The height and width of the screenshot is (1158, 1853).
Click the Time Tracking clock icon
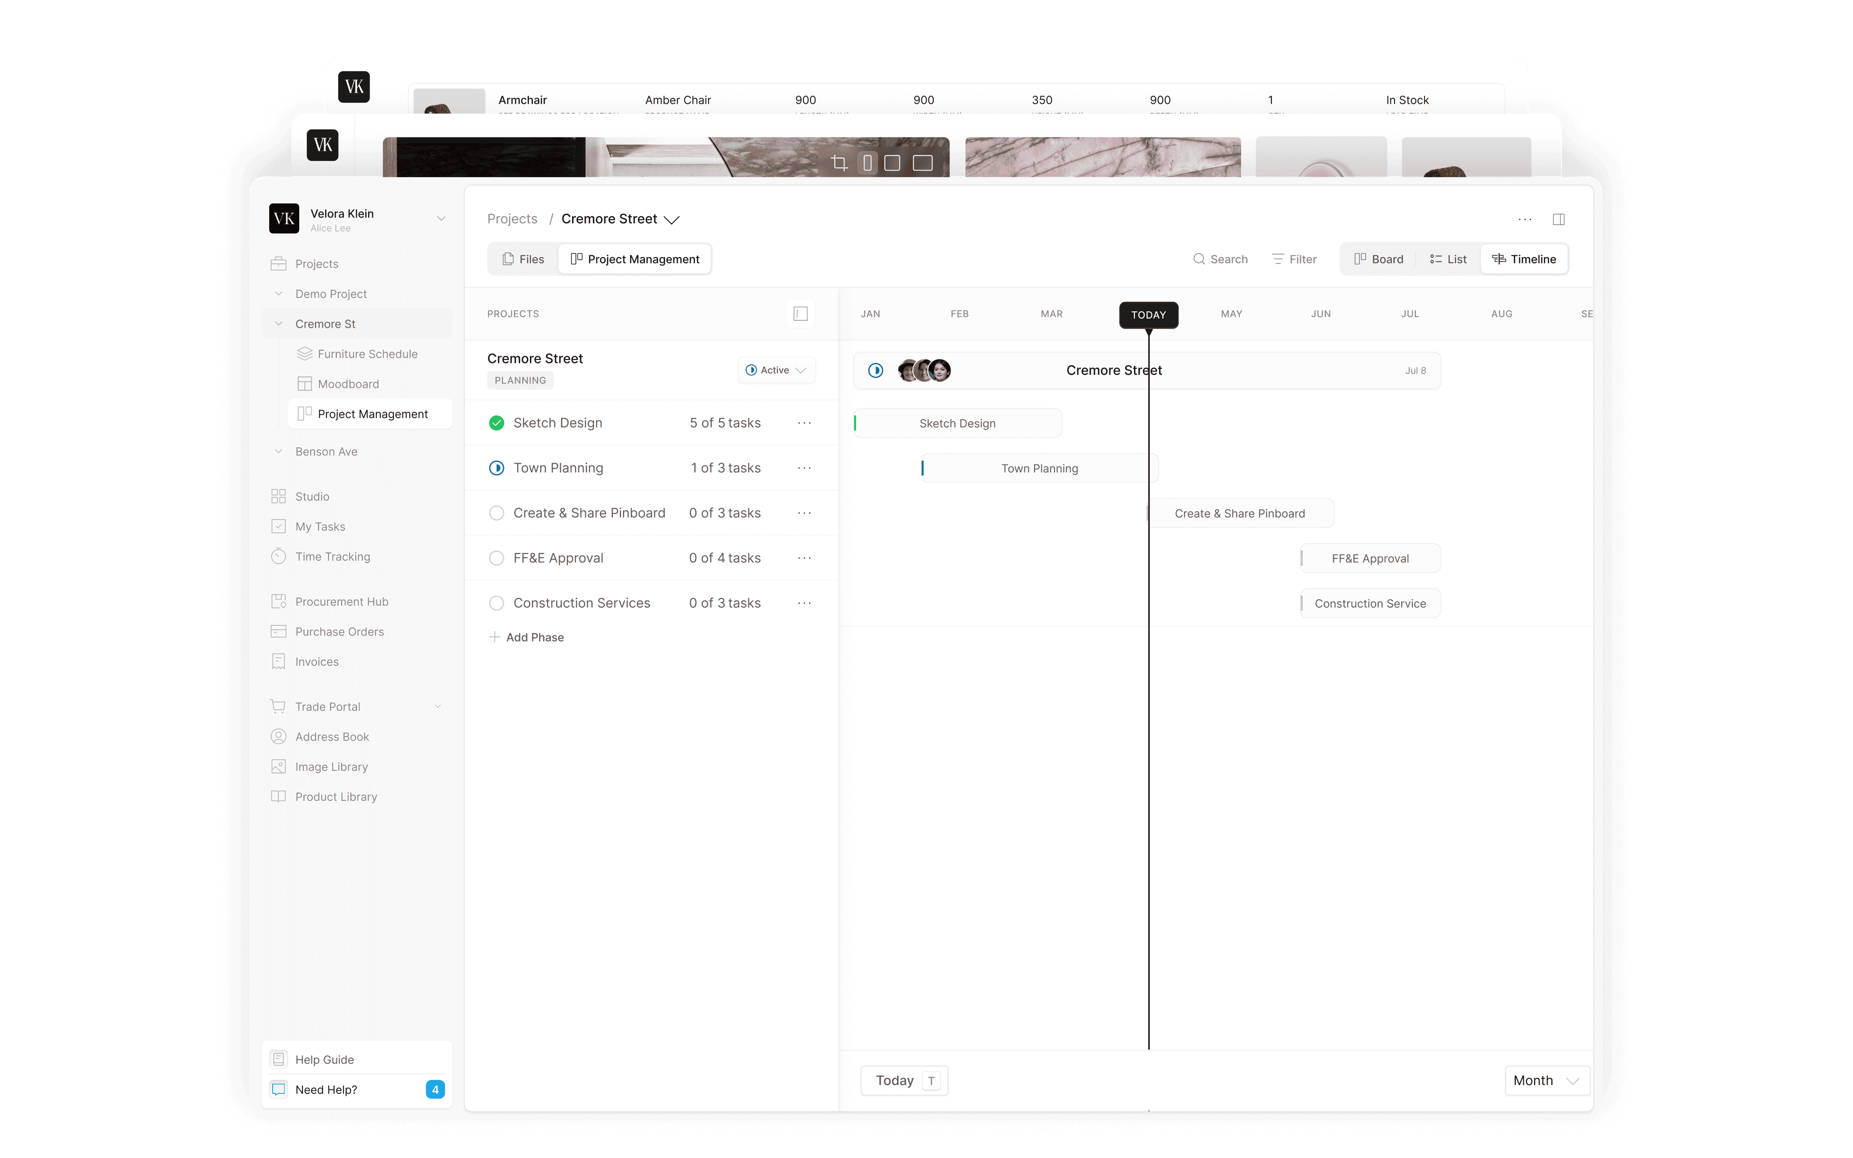278,556
